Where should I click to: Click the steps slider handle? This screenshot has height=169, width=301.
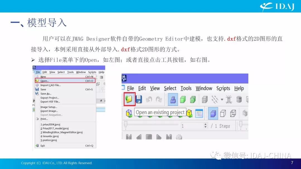[x=126, y=125]
